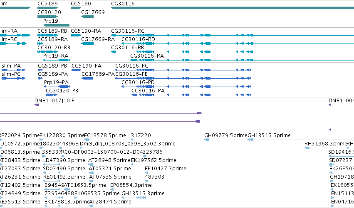This screenshot has width=354, height=208.
Task: Click protein CG30116-PB
Action: (131, 74)
